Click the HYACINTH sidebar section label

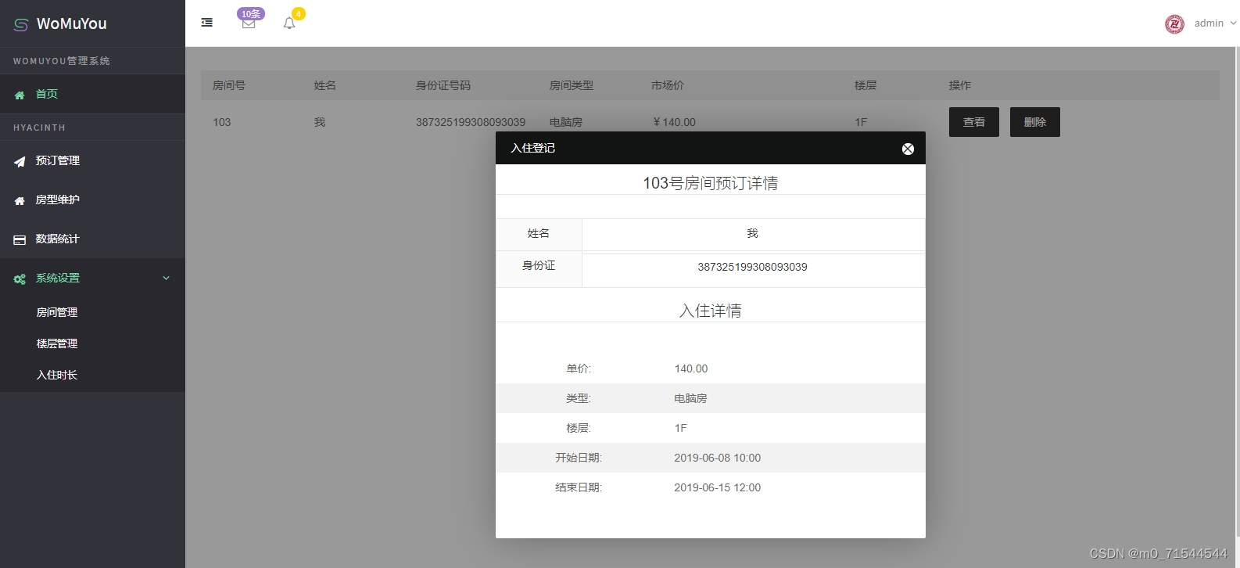tap(39, 128)
